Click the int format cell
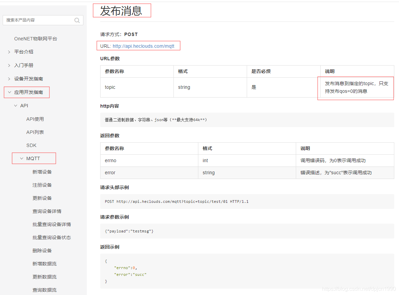 pyautogui.click(x=247, y=161)
